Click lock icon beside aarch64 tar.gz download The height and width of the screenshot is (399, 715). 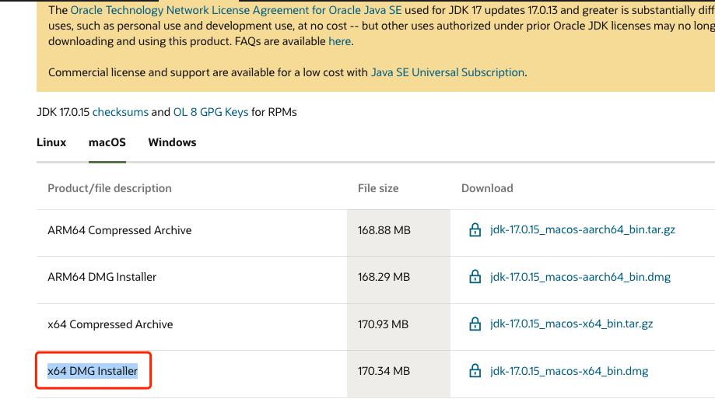click(x=475, y=230)
